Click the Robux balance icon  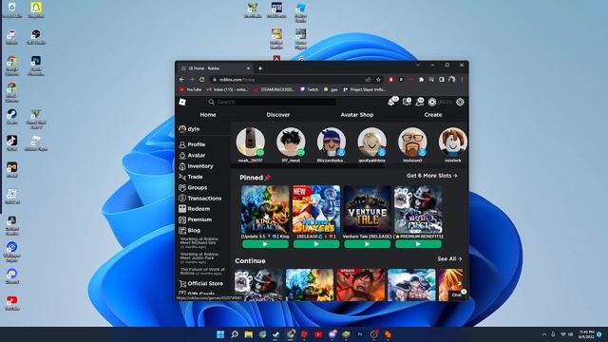pos(432,102)
